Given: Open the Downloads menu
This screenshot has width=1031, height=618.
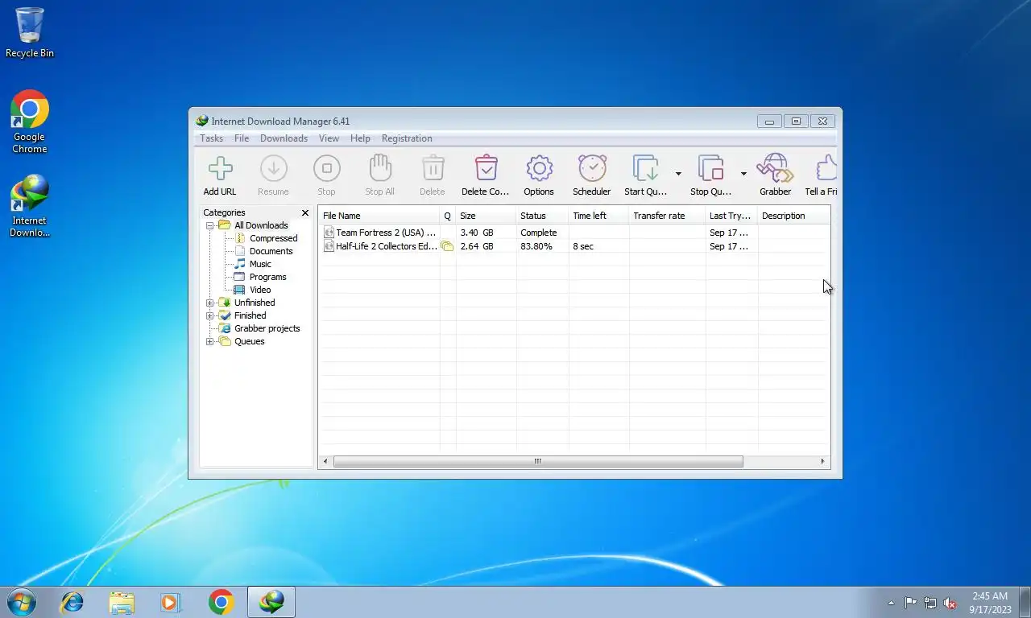Looking at the screenshot, I should click(284, 138).
